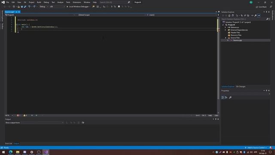Screen dimensions: 275x155
Task: Open Microsoft Edge from the taskbar
Action: tap(11, 152)
